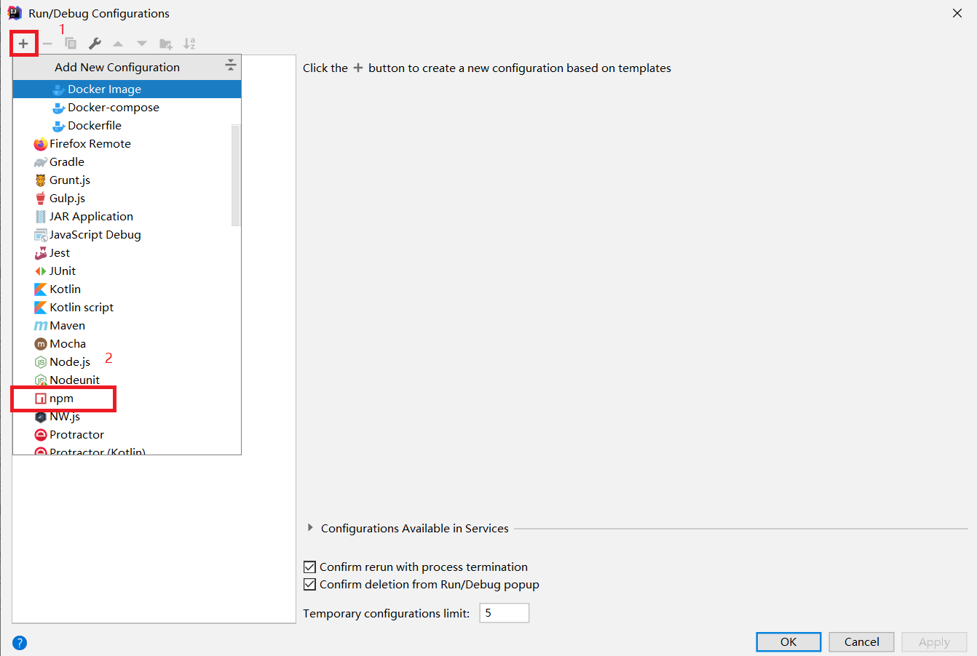The width and height of the screenshot is (977, 656).
Task: Click the JAR Application icon
Action: pyautogui.click(x=41, y=217)
